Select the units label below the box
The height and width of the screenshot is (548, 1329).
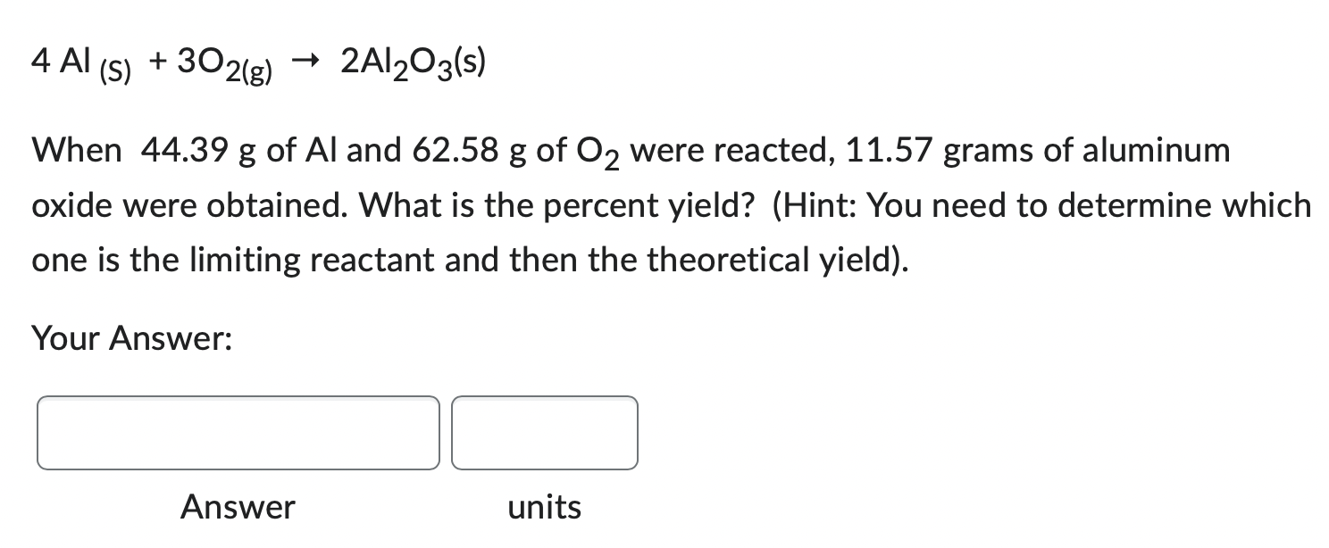[544, 507]
